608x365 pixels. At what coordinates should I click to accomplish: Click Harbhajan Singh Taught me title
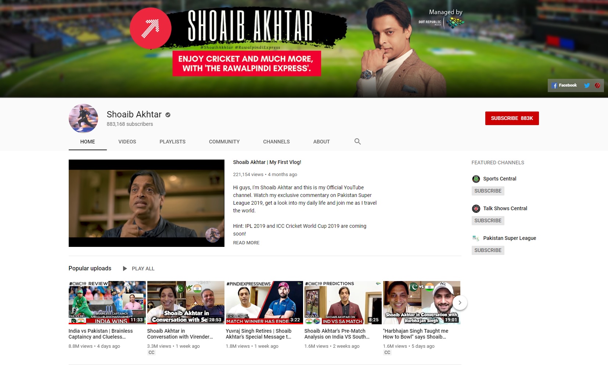415,334
